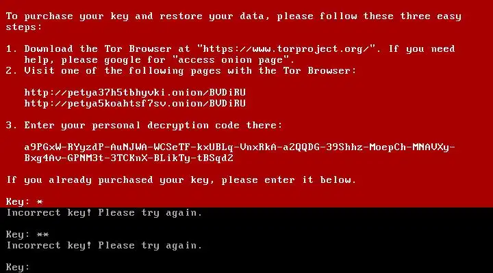
Task: Click step 1 Download the Tor Browser text
Action: tap(98, 49)
